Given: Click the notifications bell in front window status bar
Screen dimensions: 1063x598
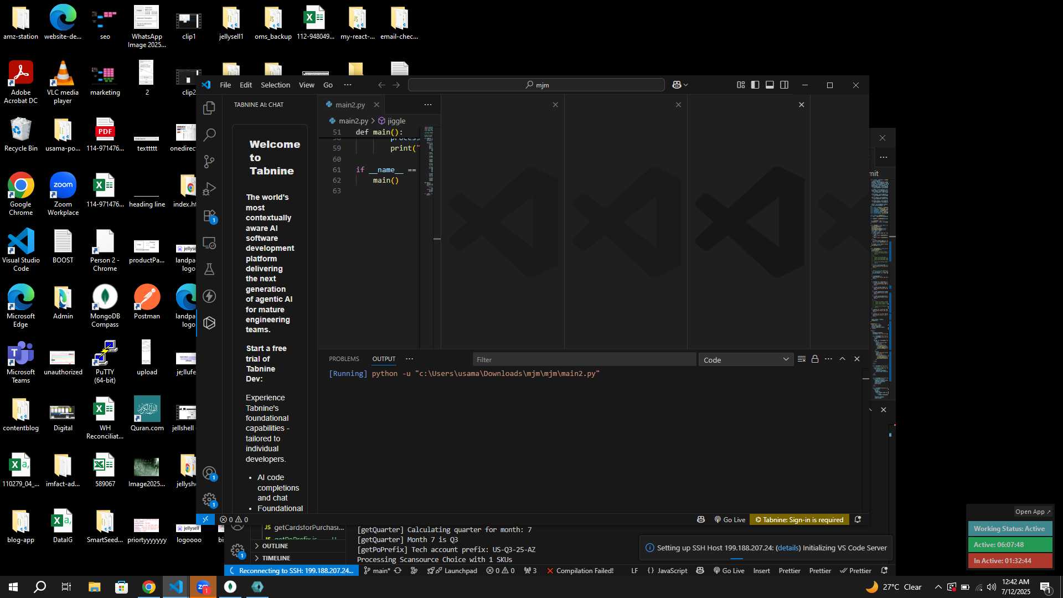Looking at the screenshot, I should 858,519.
